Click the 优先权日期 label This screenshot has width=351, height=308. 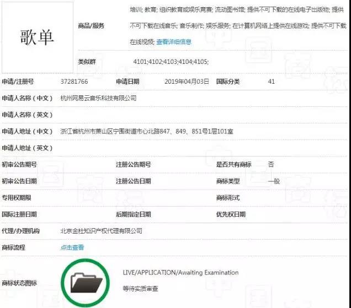coord(231,214)
